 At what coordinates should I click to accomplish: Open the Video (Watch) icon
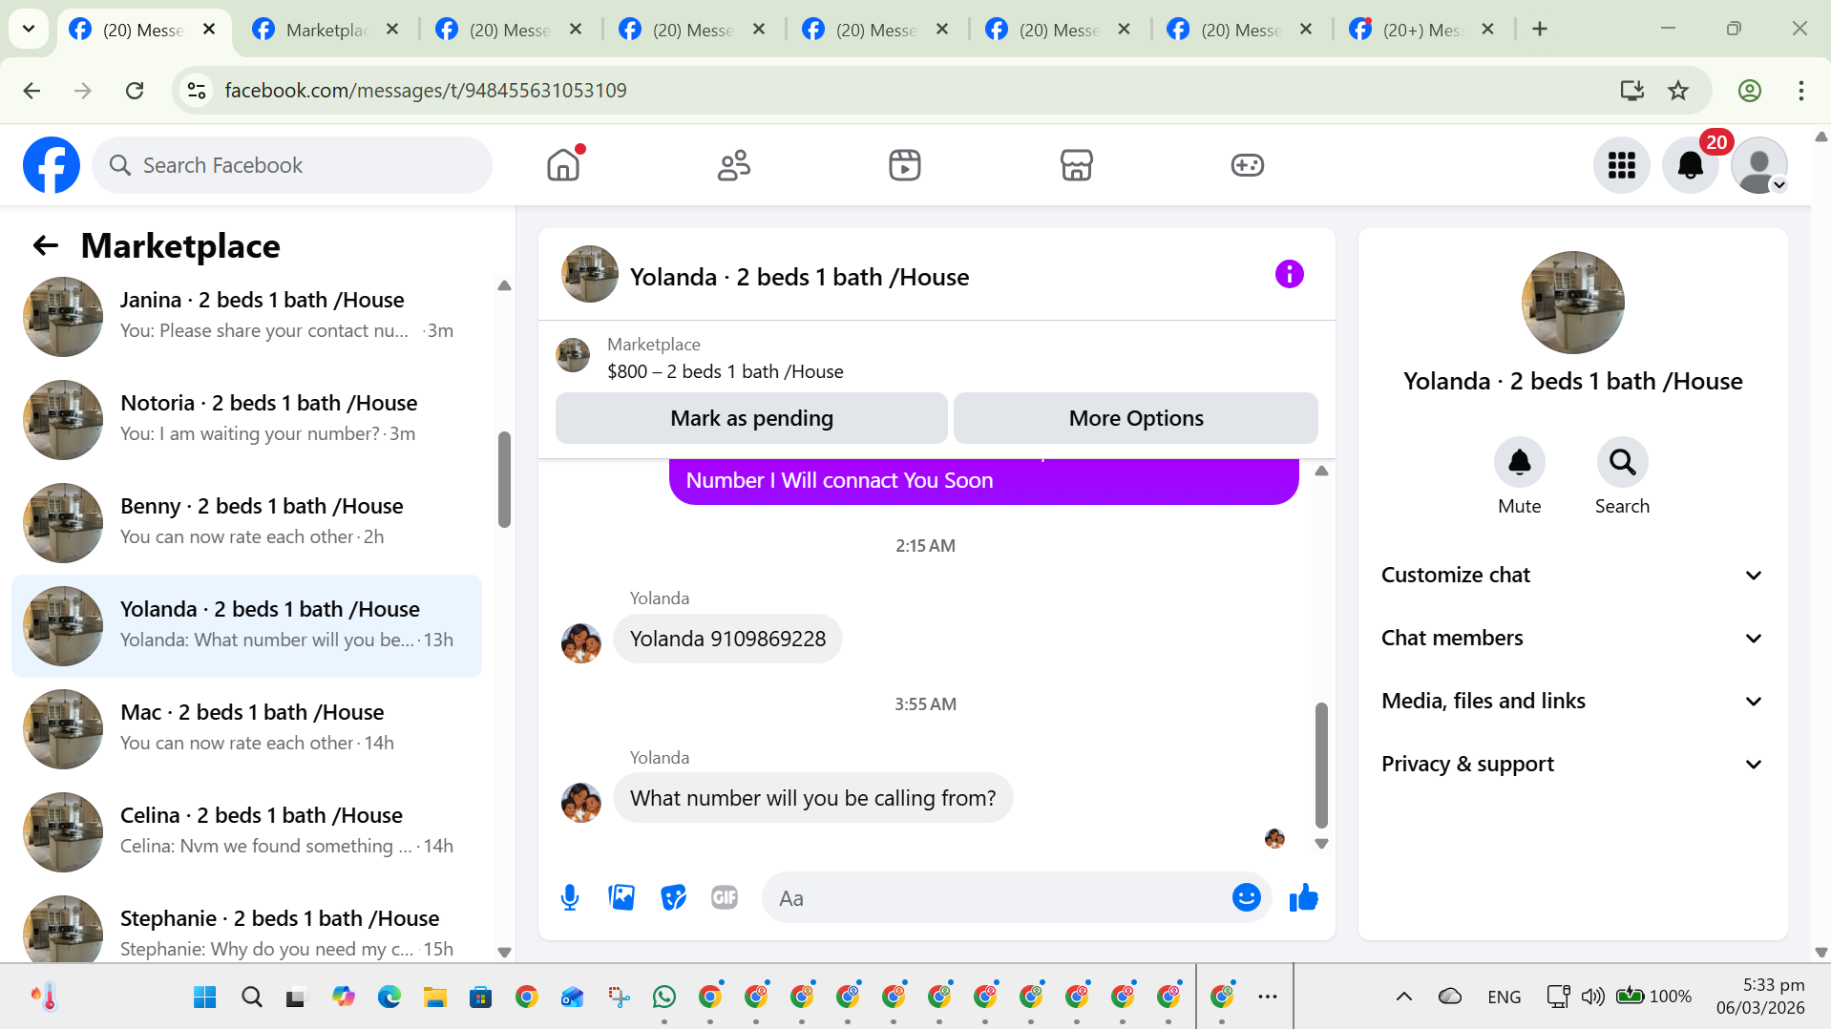(905, 165)
